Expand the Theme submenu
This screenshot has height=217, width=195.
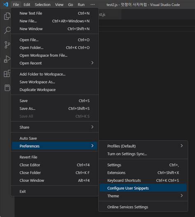coord(143,196)
